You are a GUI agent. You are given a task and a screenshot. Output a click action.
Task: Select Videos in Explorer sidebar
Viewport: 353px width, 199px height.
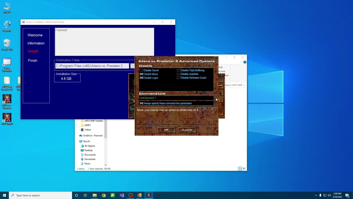[86, 130]
